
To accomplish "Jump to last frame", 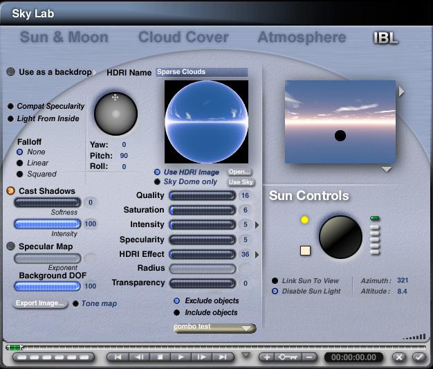I will 223,357.
